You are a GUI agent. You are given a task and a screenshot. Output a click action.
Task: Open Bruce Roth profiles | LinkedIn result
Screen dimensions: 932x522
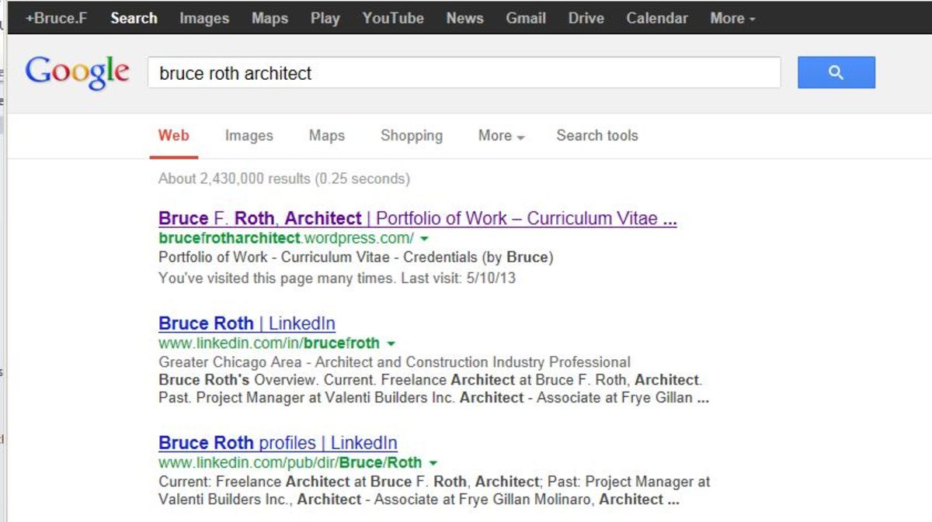tap(278, 443)
